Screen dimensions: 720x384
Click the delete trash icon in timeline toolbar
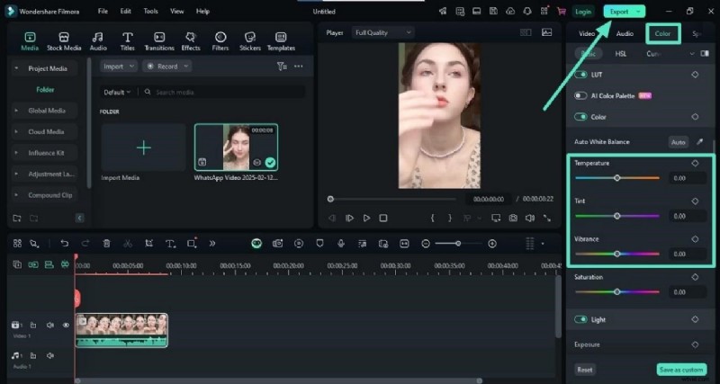pyautogui.click(x=106, y=243)
